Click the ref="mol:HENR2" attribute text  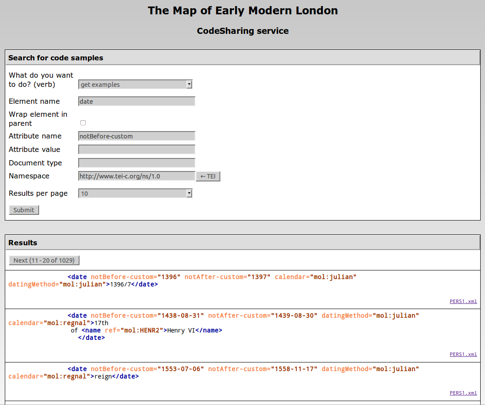(x=134, y=330)
